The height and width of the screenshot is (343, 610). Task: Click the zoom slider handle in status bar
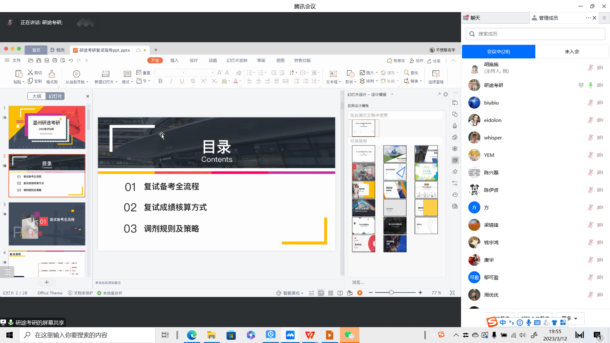pyautogui.click(x=391, y=293)
